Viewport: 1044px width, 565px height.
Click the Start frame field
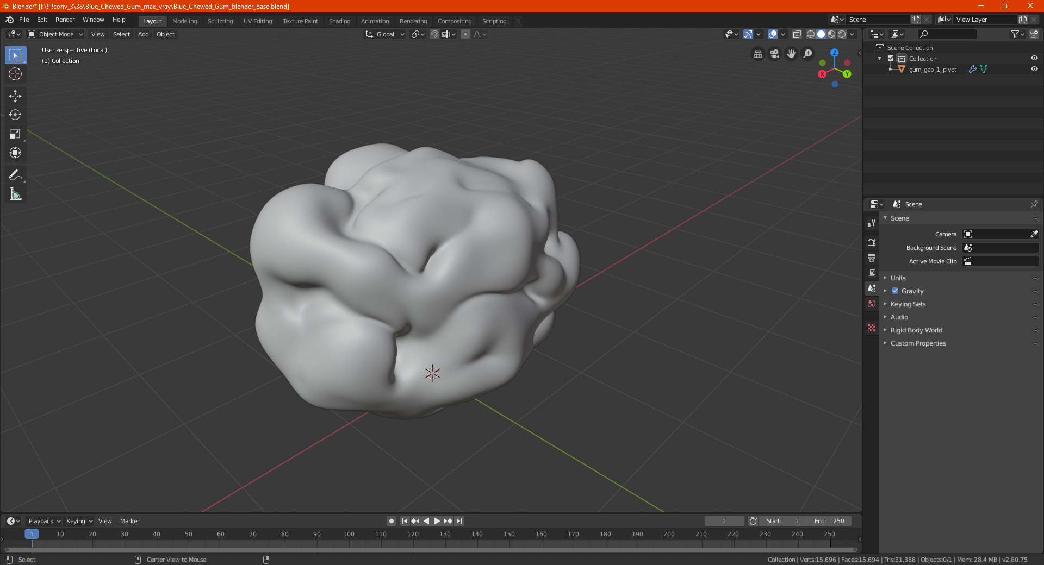(x=782, y=521)
